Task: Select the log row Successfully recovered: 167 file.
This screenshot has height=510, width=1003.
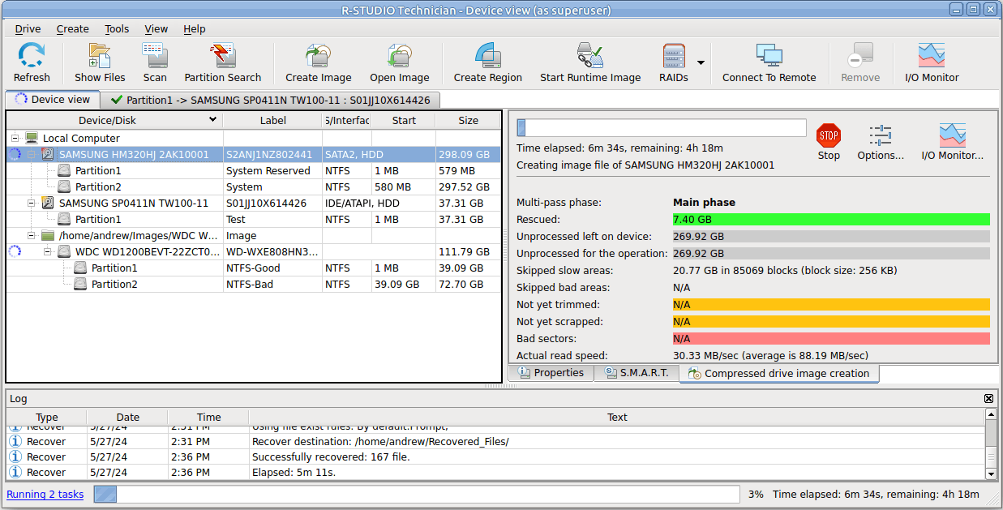Action: (x=495, y=456)
